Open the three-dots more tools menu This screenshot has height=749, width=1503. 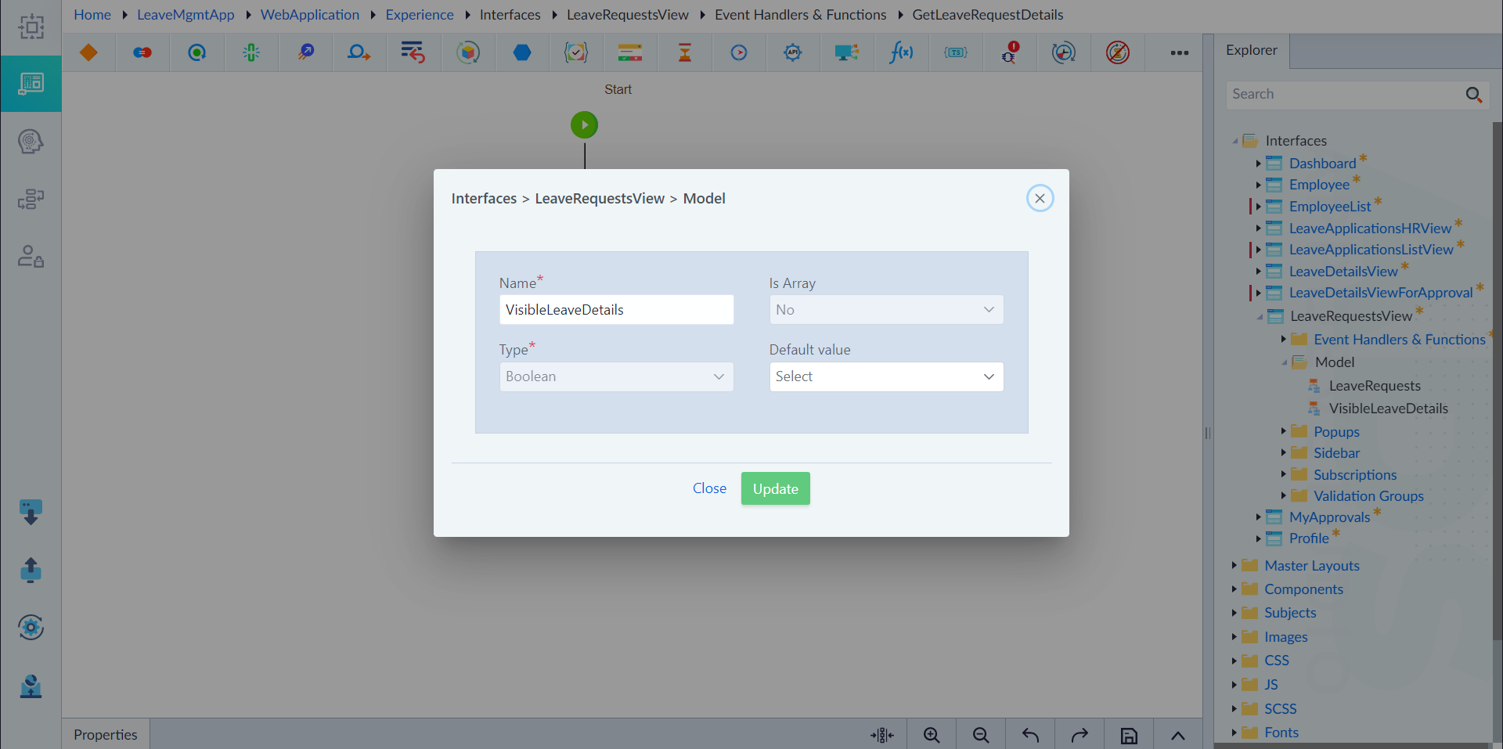coord(1180,52)
